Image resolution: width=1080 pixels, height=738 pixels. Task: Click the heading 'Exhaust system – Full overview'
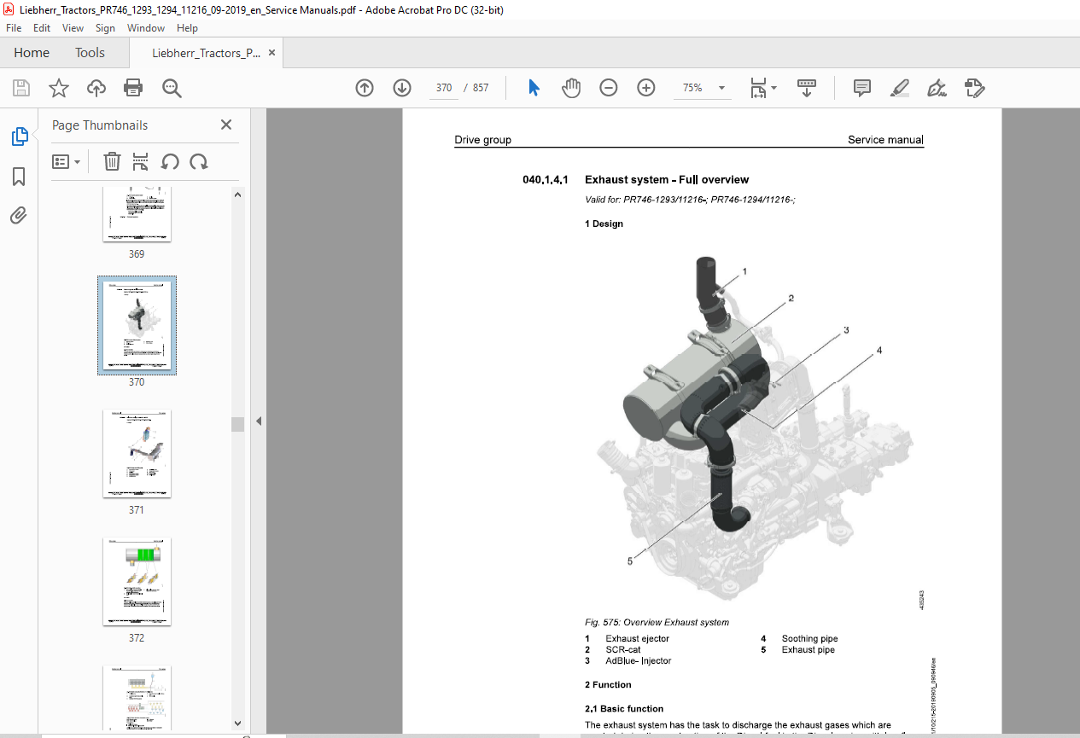point(667,180)
